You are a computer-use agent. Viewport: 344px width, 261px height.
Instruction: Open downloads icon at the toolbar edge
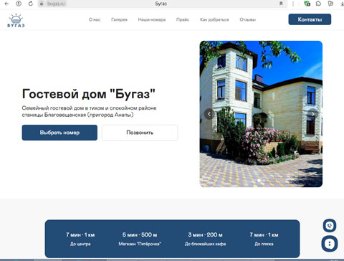click(x=342, y=4)
